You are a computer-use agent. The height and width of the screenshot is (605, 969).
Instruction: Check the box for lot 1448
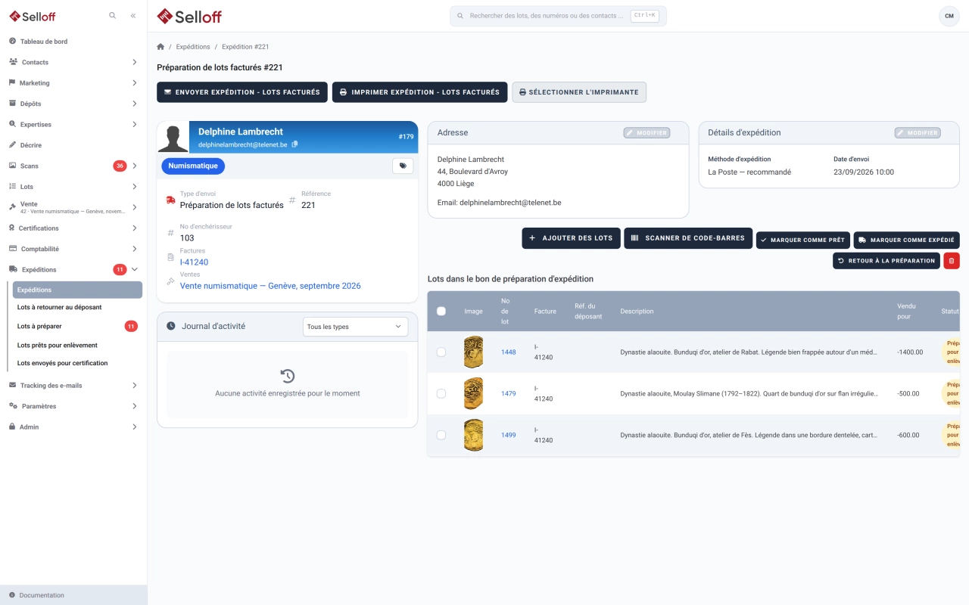point(441,352)
